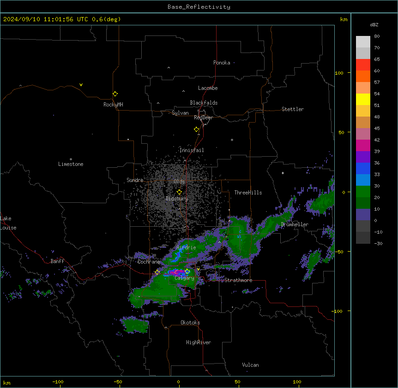Viewport: 398px width, 388px height.
Task: Pick the light blue 33-30 dBZ swatch
Action: point(363,180)
